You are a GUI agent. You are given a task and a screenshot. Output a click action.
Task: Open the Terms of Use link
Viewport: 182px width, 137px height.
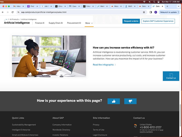click(99, 130)
